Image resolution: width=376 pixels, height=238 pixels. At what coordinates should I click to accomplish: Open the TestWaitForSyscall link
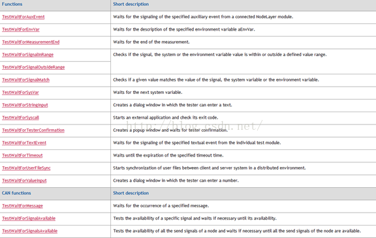[20, 117]
